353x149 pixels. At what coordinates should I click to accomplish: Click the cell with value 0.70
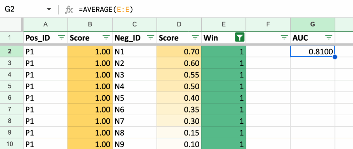[179, 52]
